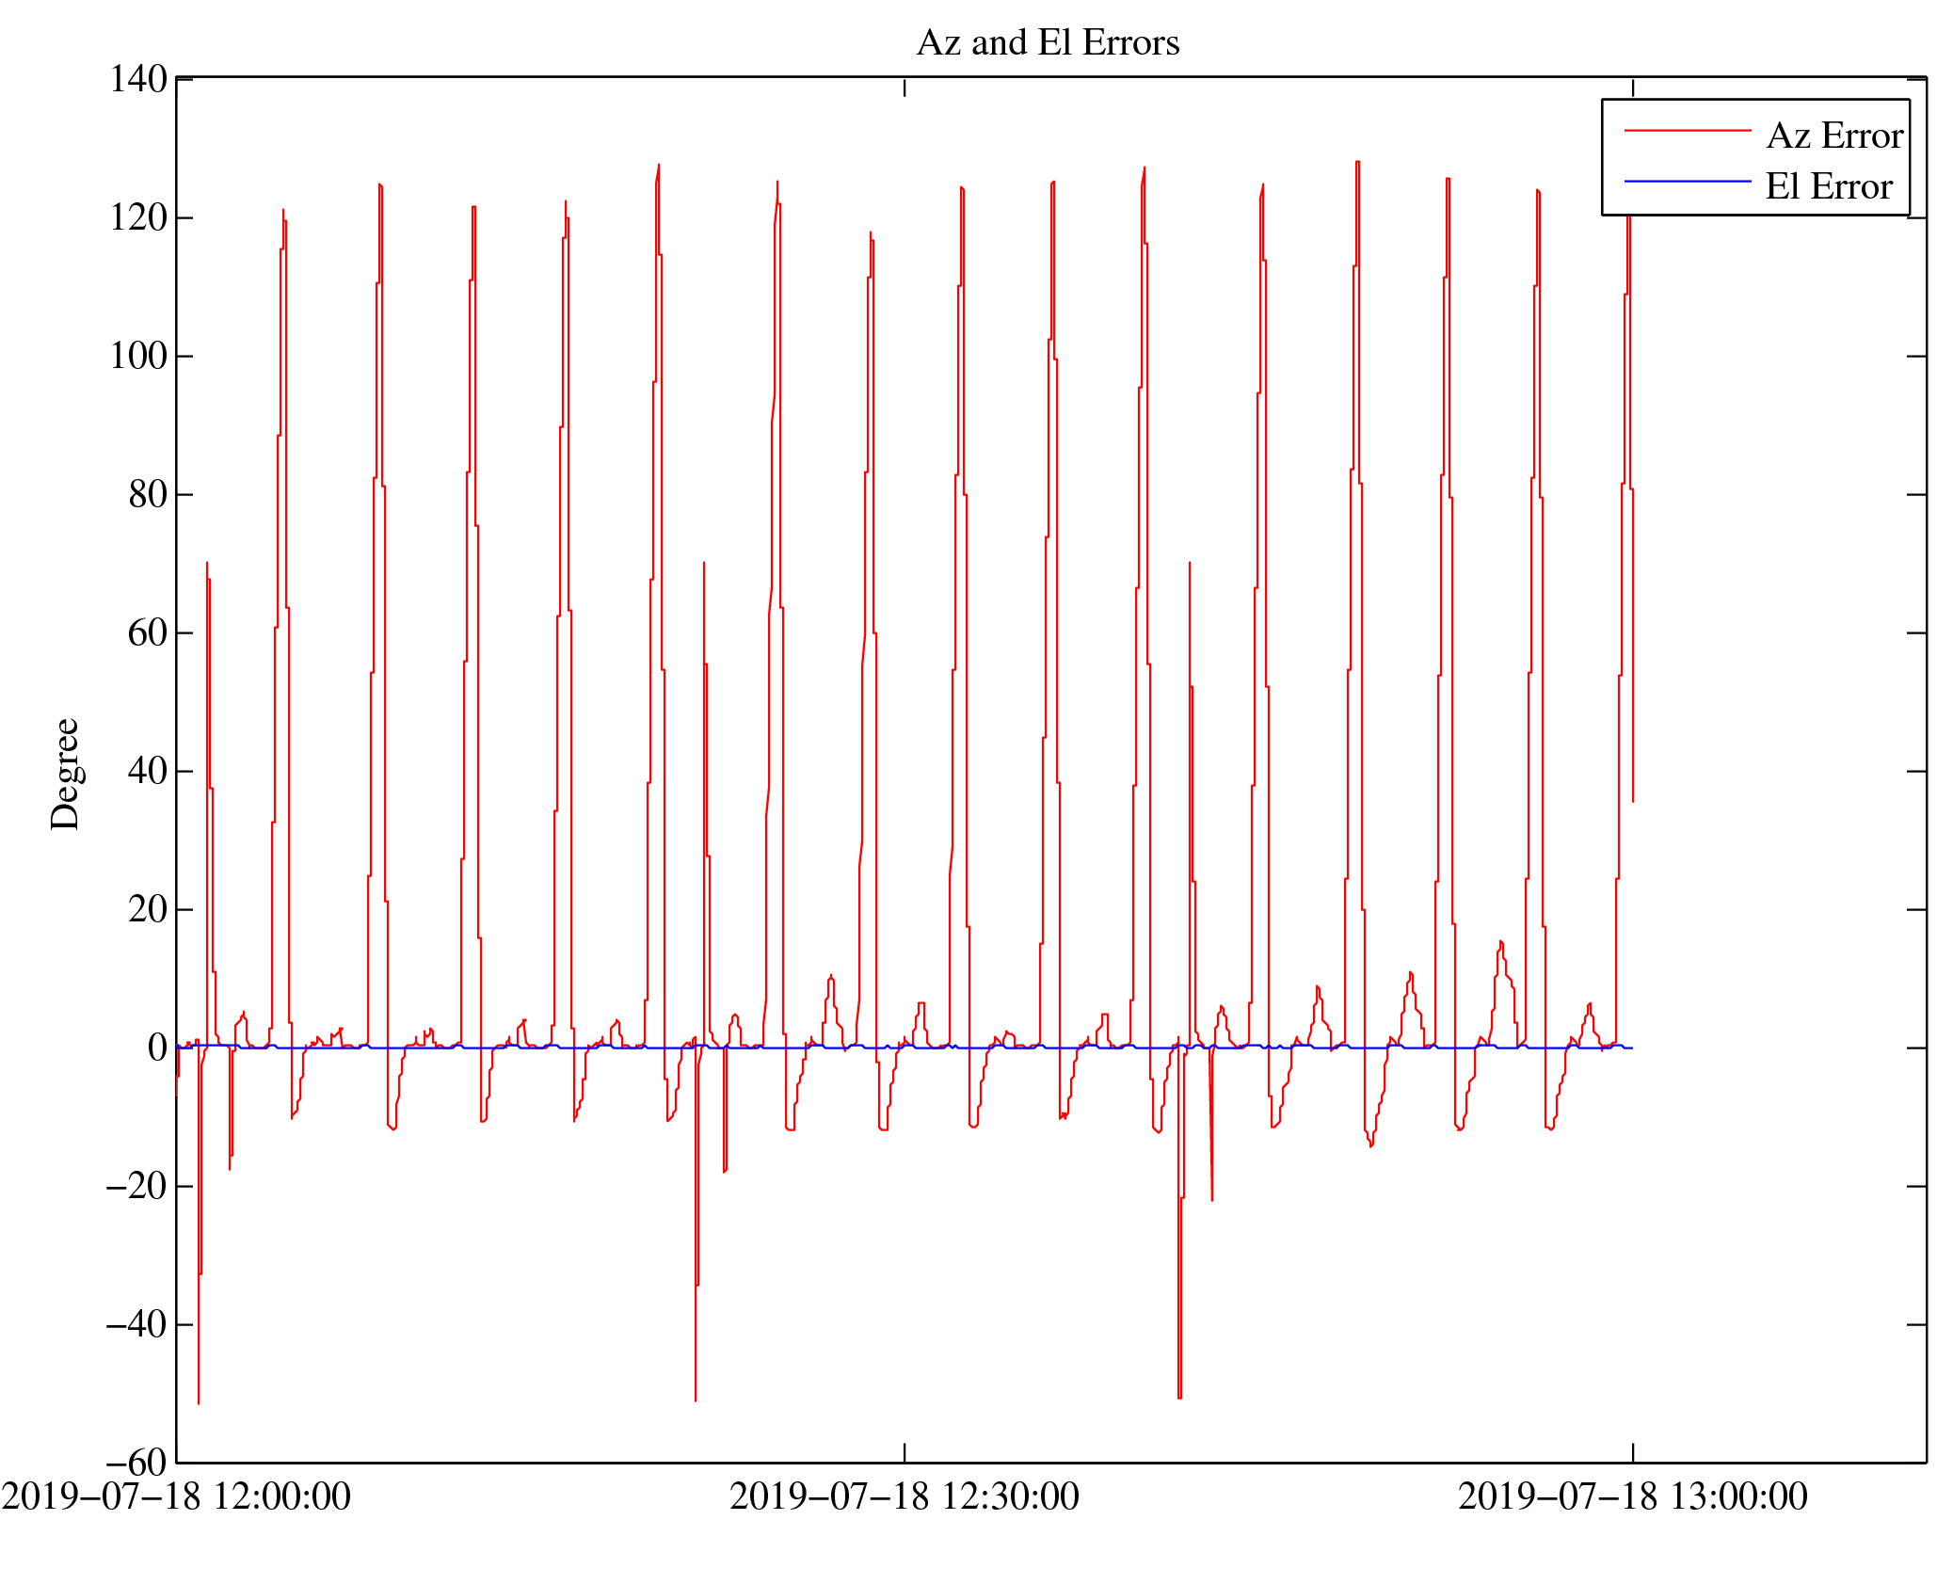Click the 0 y-axis tick label
This screenshot has width=1953, height=1584.
tap(157, 1048)
